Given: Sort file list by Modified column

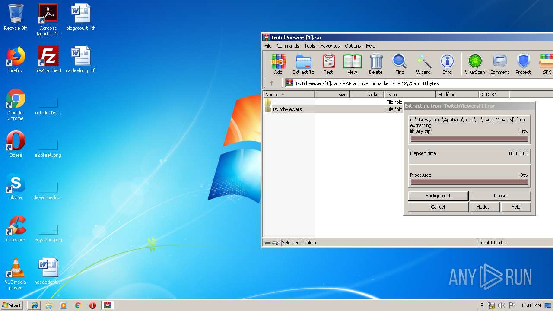Looking at the screenshot, I should tap(458, 94).
